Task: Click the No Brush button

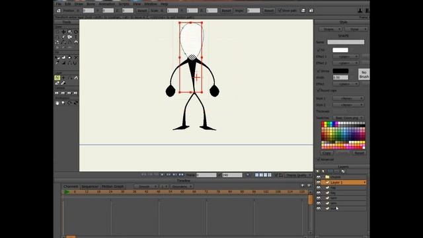Action: point(364,75)
